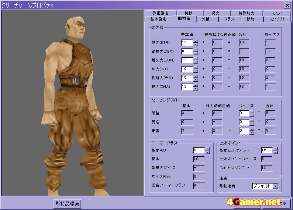
Task: Increase CHA base value with up arrow
Action: tap(196, 85)
